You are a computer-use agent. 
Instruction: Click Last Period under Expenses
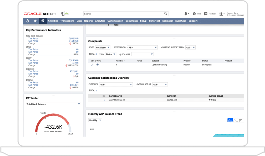(x=33, y=74)
